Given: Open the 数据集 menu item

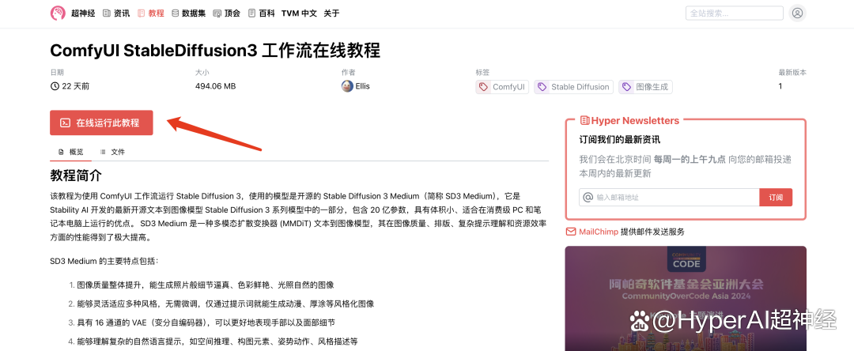Looking at the screenshot, I should (188, 13).
